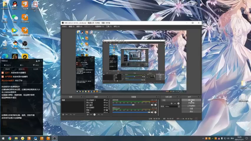Image resolution: width=251 pixels, height=141 pixels.
Task: Move the source up with the Sources up arrow
Action: pyautogui.click(x=99, y=115)
